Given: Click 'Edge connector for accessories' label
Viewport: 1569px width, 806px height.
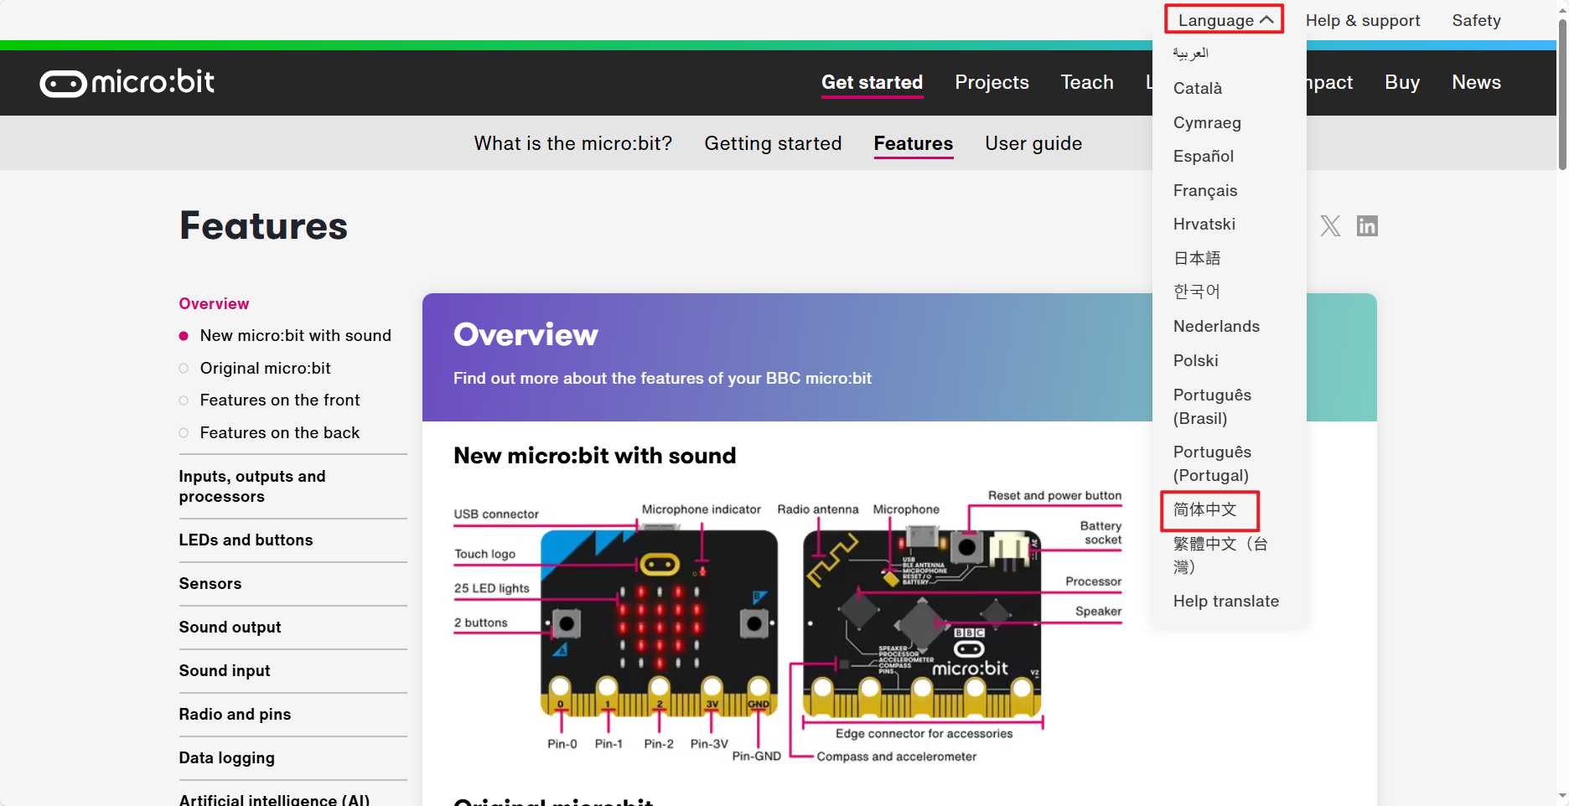Looking at the screenshot, I should pos(924,733).
